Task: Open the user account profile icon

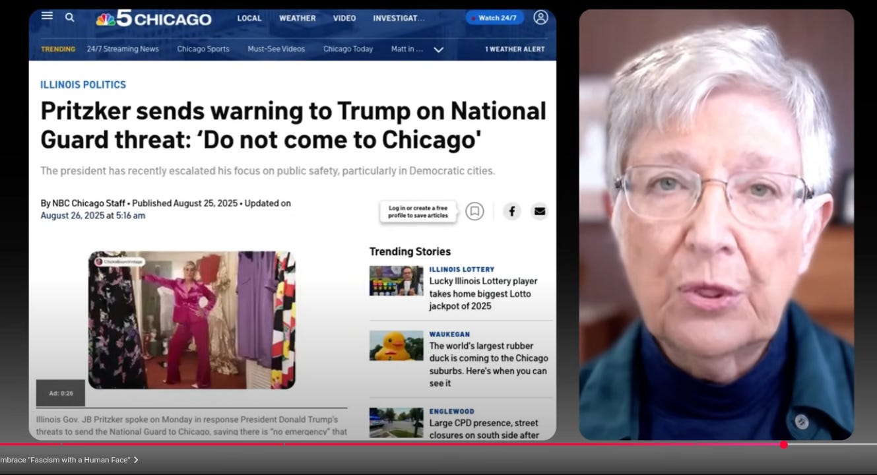Action: point(541,18)
